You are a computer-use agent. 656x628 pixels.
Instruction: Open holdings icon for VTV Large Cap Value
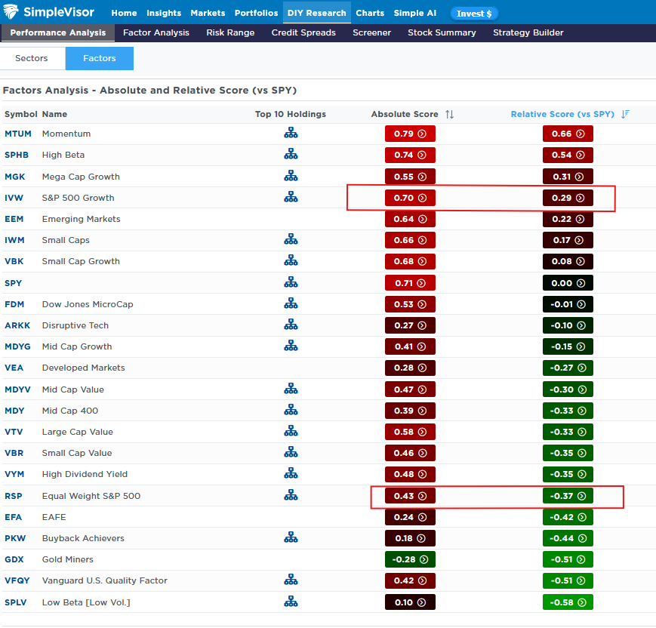click(291, 431)
